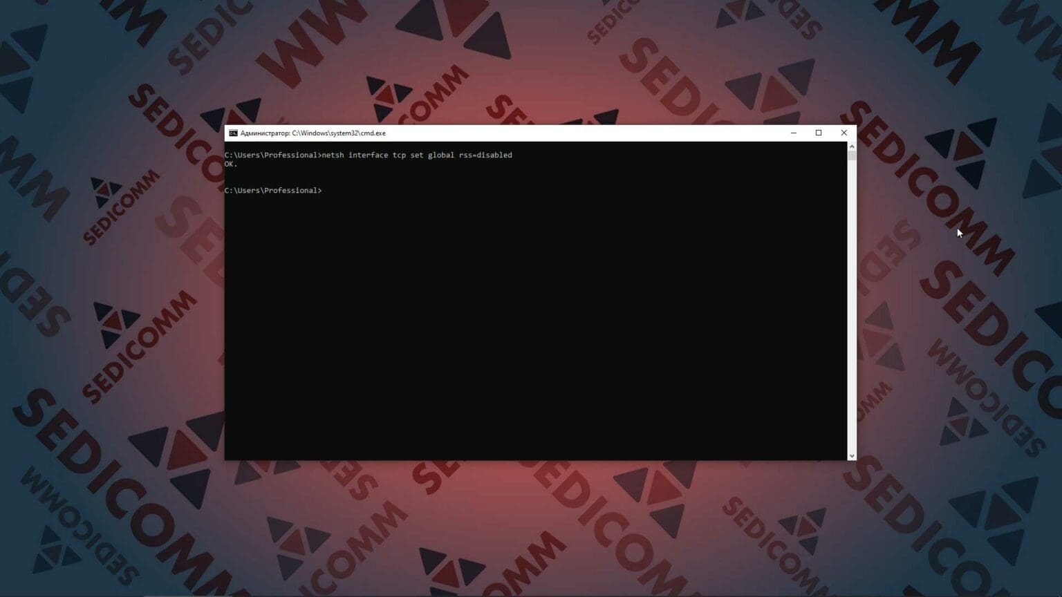Click the scrollbar up arrow
This screenshot has height=597, width=1062.
[851, 146]
